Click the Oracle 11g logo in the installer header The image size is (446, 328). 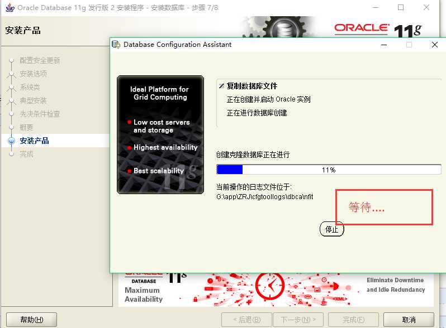[x=378, y=30]
